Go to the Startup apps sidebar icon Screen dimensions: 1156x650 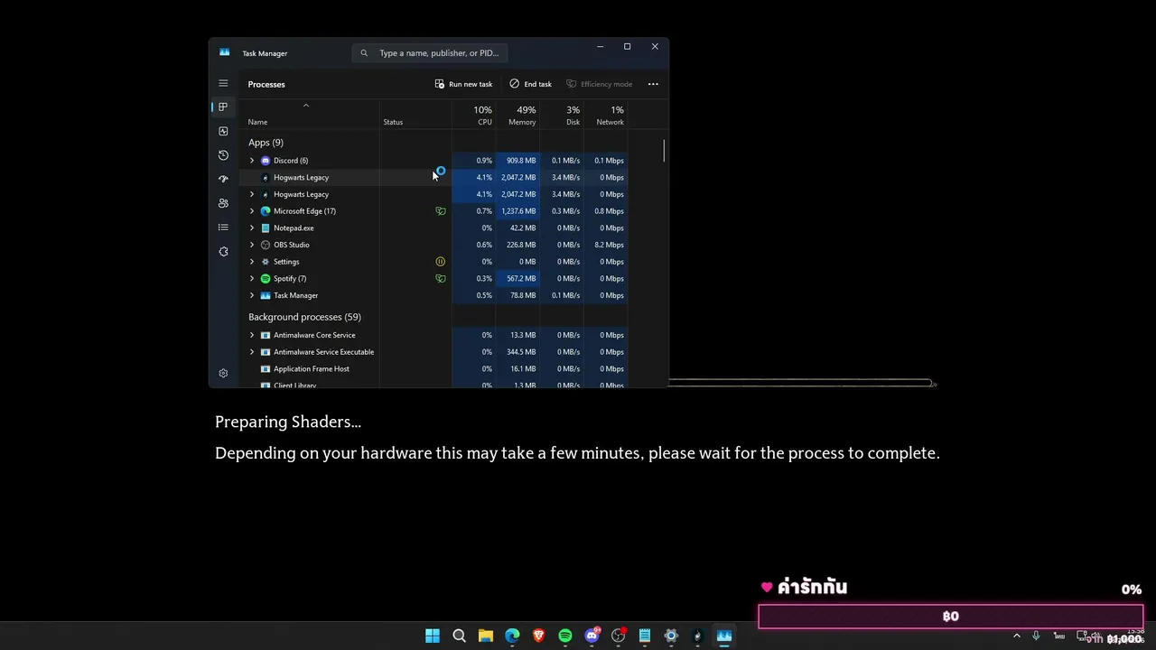(223, 179)
